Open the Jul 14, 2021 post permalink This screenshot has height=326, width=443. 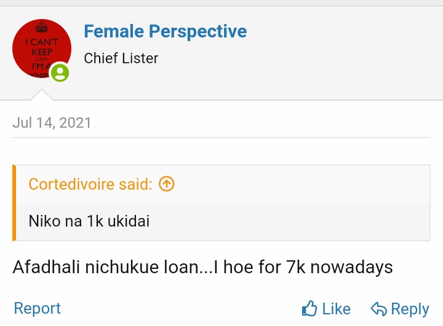click(x=52, y=122)
